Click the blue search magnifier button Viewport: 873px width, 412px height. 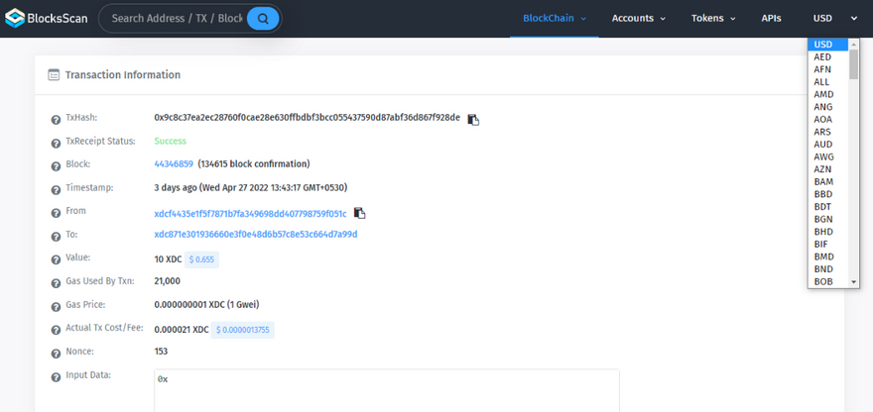(263, 19)
